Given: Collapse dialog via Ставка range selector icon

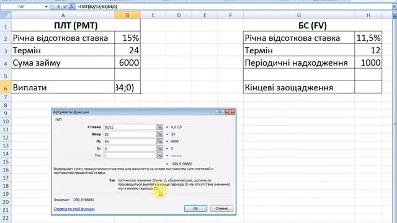Looking at the screenshot, I should point(159,127).
